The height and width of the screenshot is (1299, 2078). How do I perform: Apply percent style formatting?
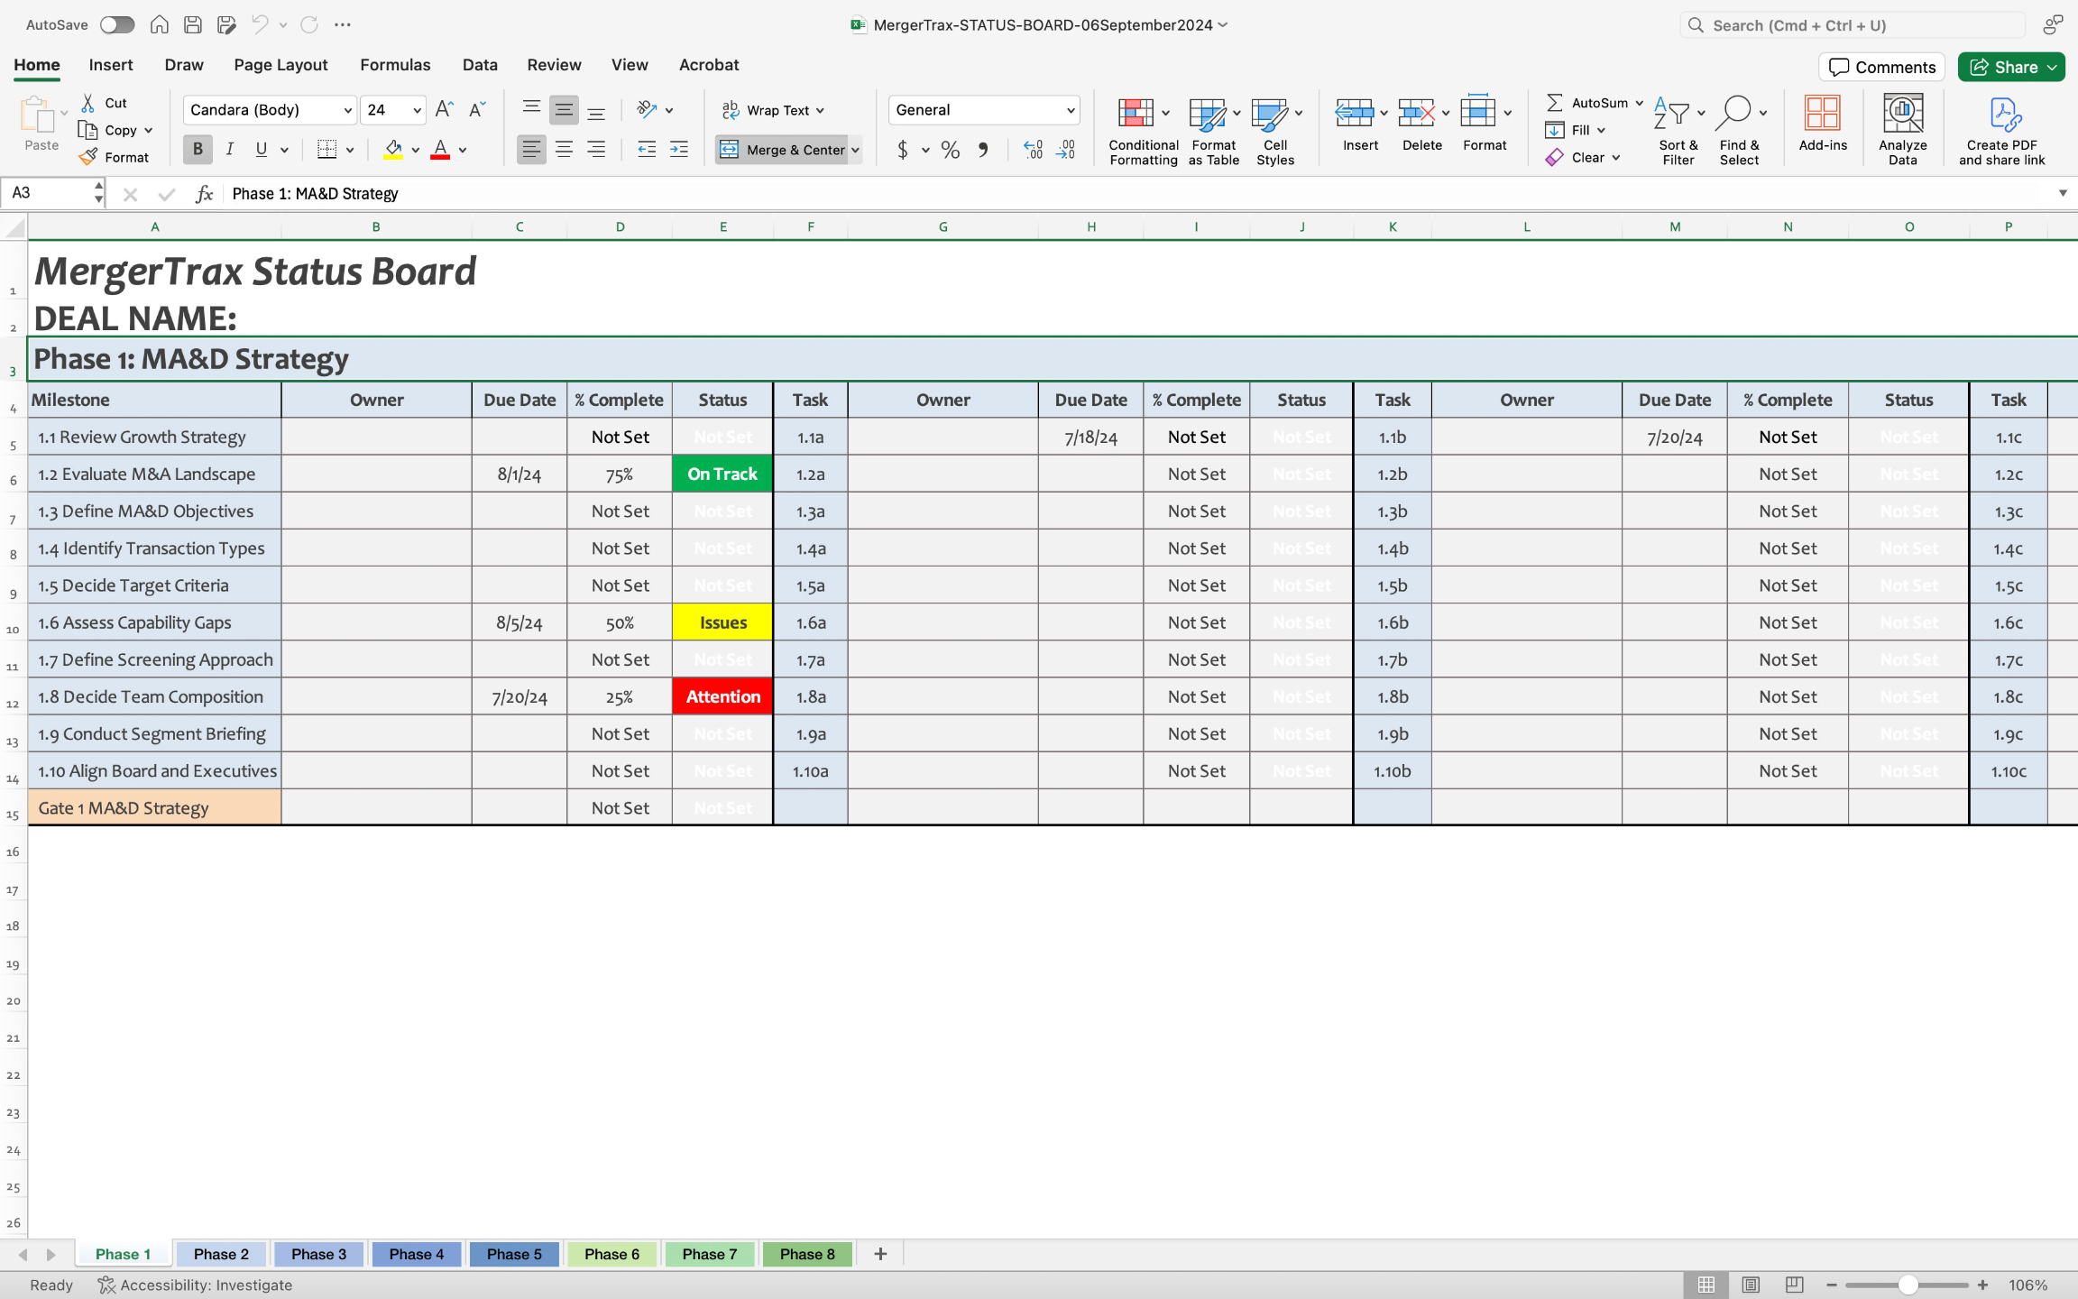tap(950, 150)
